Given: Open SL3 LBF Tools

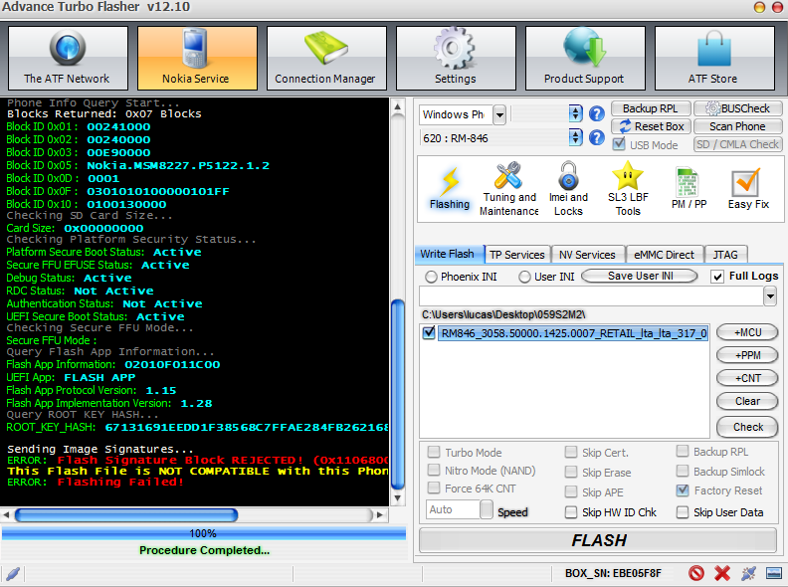Looking at the screenshot, I should [x=628, y=189].
